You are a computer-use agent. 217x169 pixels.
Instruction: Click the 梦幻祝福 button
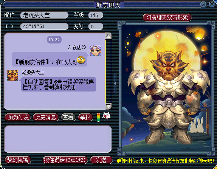point(17,160)
